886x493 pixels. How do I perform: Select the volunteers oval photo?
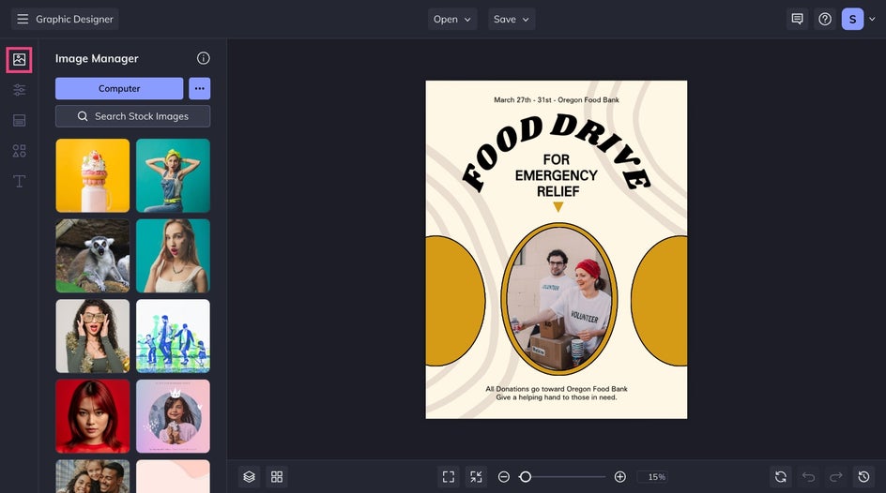558,298
